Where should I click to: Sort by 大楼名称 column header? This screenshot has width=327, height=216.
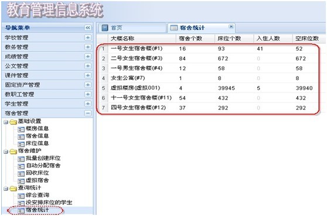(x=142, y=38)
